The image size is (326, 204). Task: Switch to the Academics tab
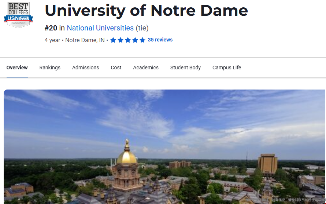tap(146, 68)
